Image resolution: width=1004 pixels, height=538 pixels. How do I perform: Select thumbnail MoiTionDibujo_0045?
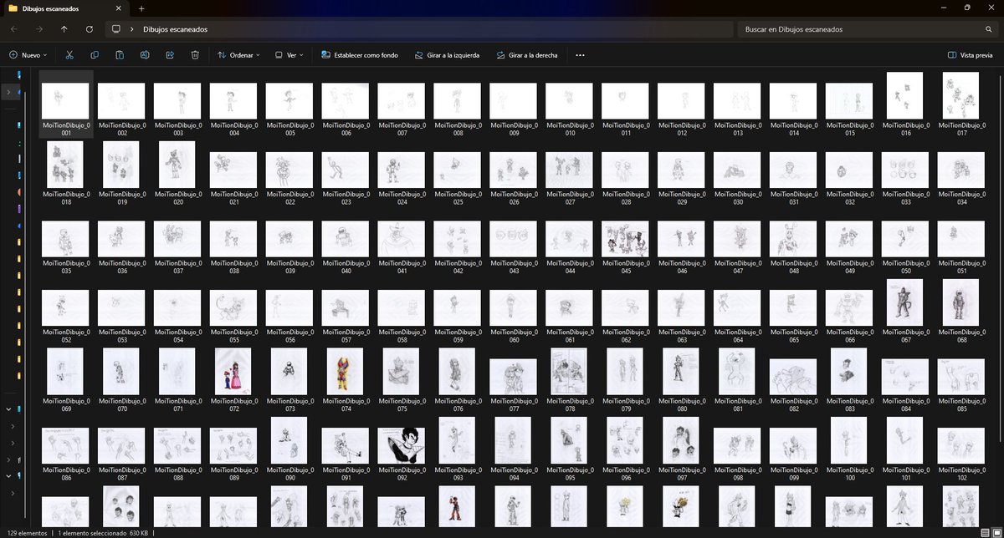click(625, 240)
